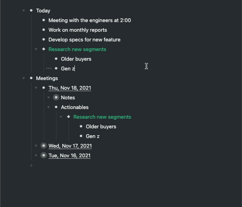
Task: Open the Tue, Nov 16, 2021 date link
Action: pyautogui.click(x=69, y=156)
